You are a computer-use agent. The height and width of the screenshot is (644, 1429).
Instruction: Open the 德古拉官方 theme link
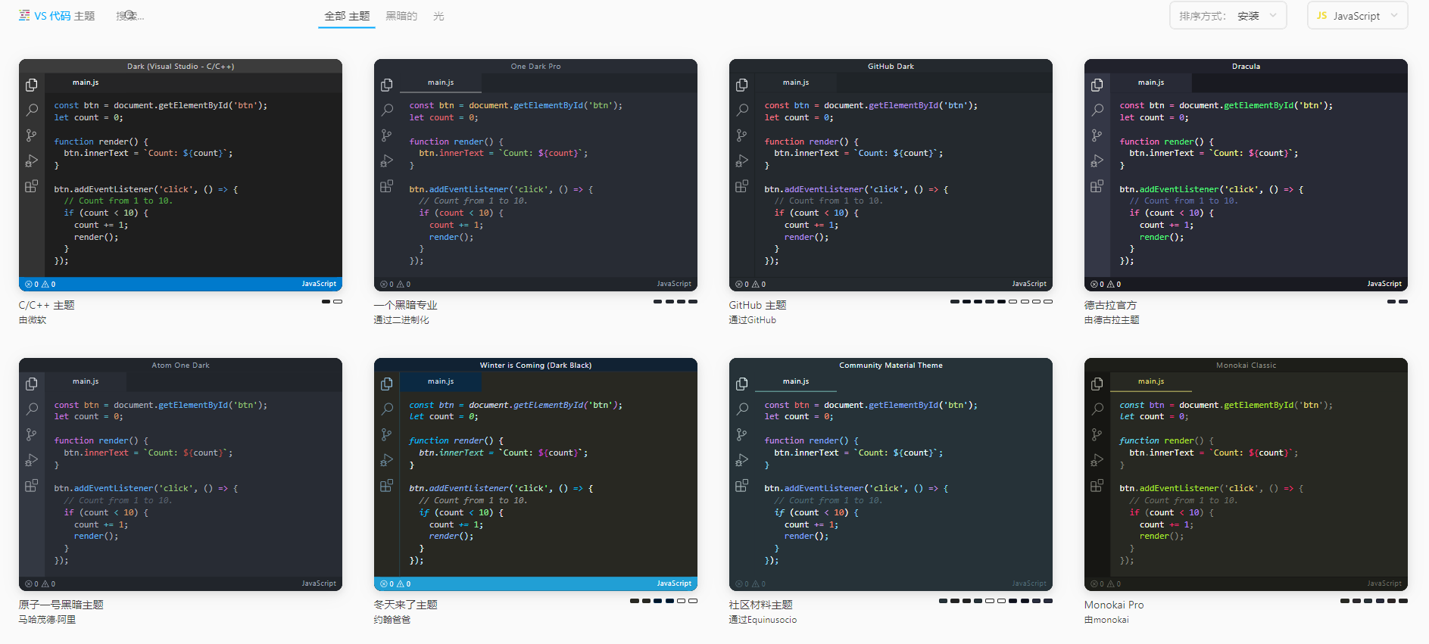(1111, 305)
